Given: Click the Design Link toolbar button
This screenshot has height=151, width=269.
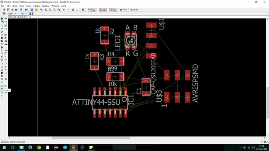Looking at the screenshot, I should 92,10.
